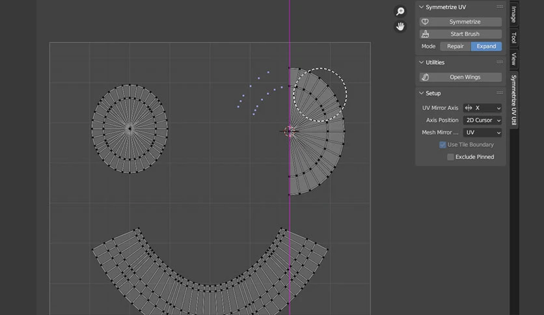Click the Symmetrize button
This screenshot has width=544, height=315.
461,21
